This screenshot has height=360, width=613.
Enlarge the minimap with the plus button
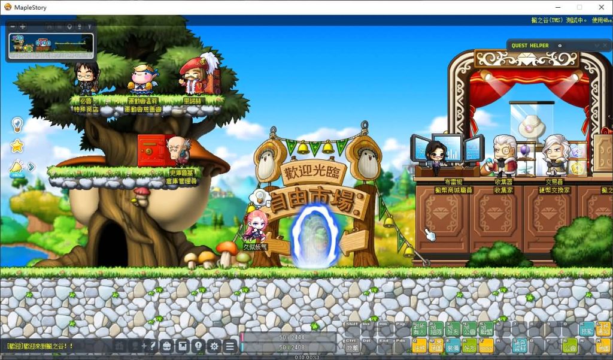[23, 26]
